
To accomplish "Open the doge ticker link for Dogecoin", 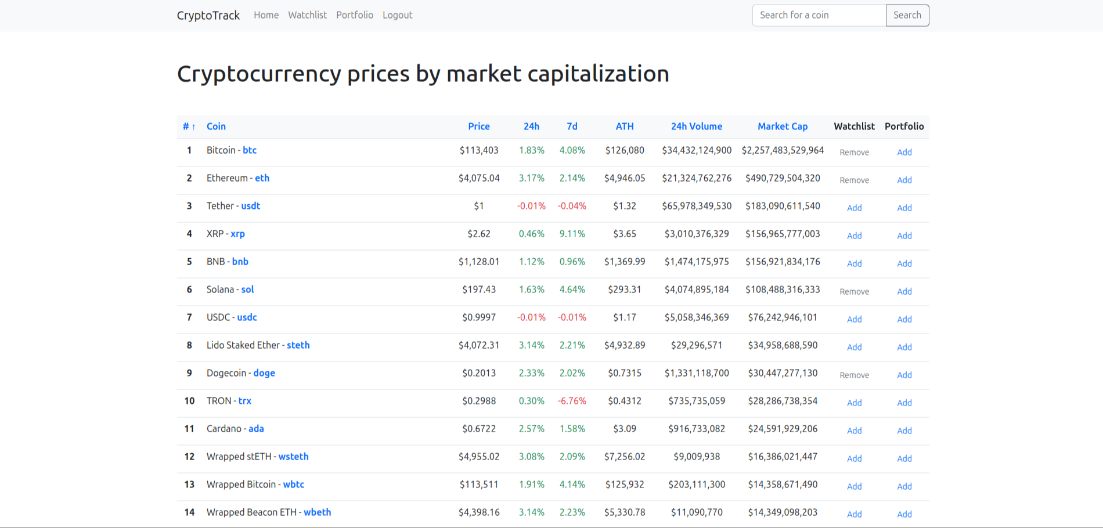I will tap(264, 373).
